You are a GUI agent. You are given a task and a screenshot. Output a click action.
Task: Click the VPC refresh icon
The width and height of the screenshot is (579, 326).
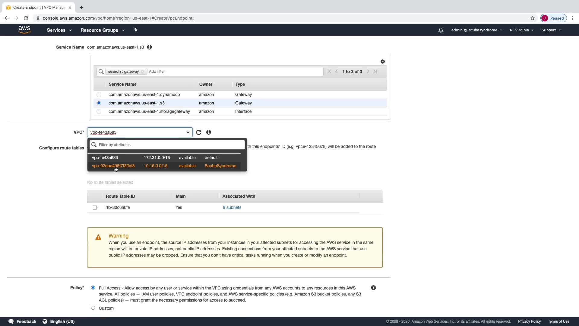[198, 133]
